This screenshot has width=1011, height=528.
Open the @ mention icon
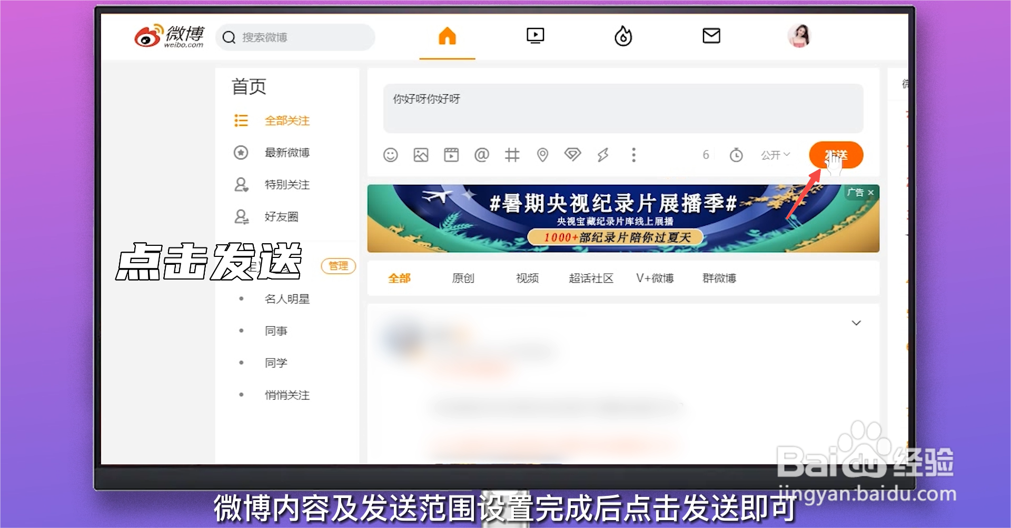tap(481, 154)
